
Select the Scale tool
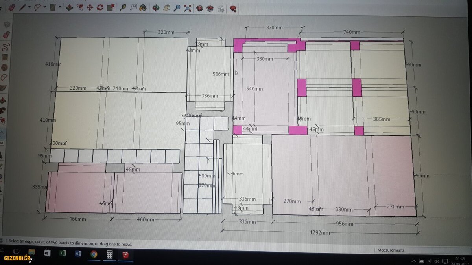tap(110, 7)
